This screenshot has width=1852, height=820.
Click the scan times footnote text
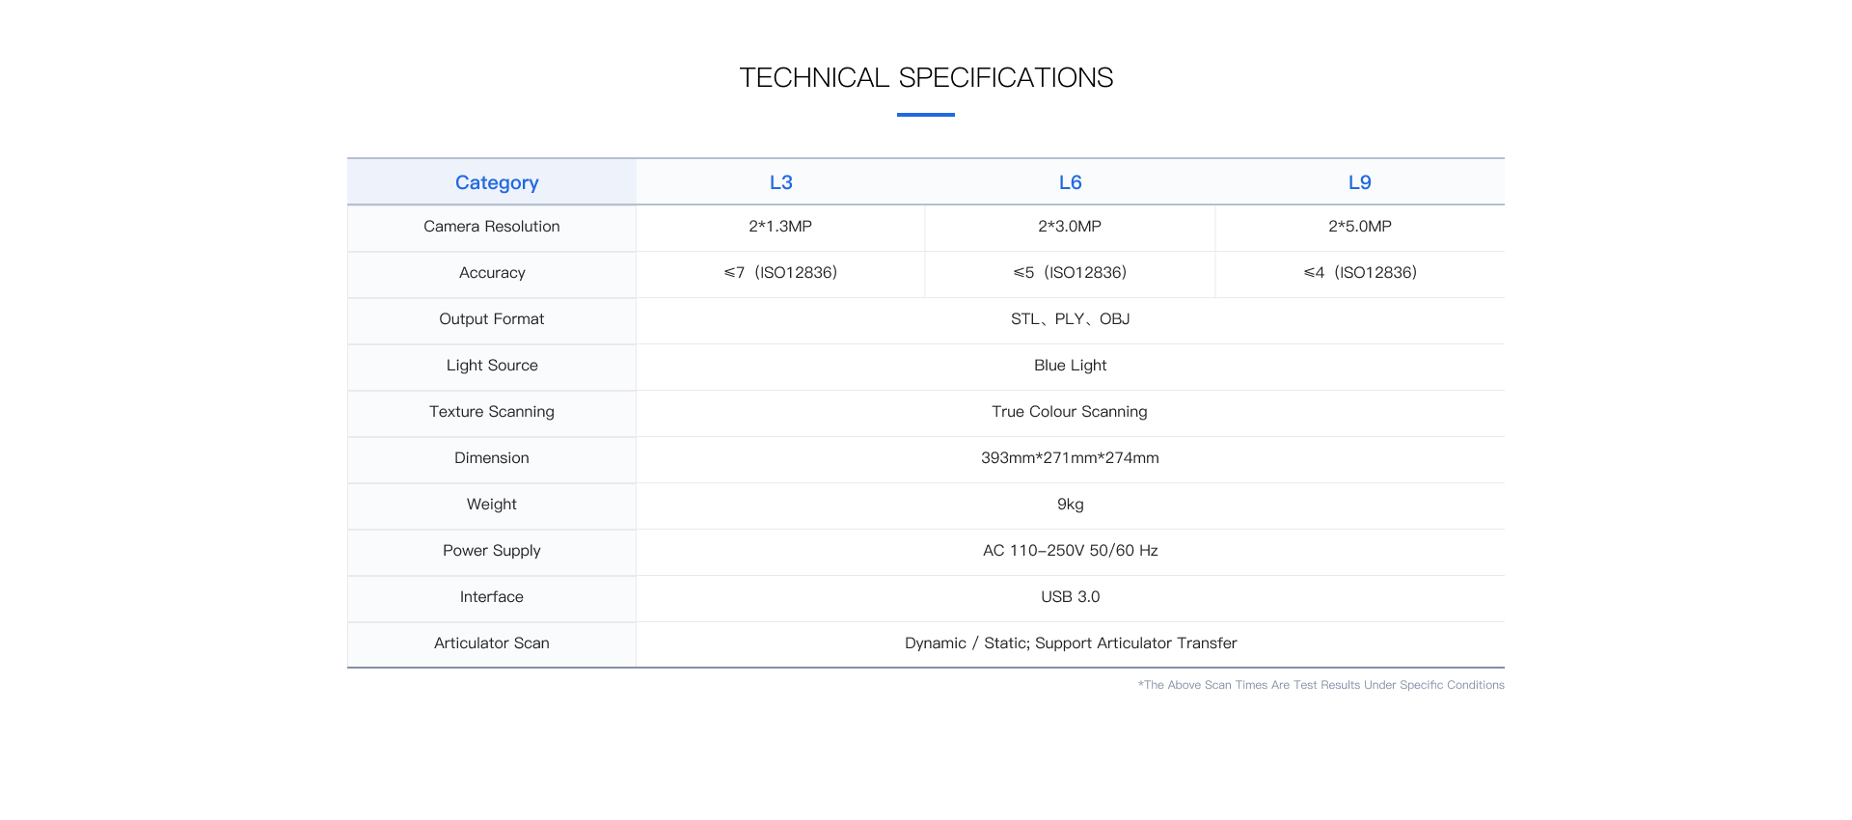[1321, 685]
